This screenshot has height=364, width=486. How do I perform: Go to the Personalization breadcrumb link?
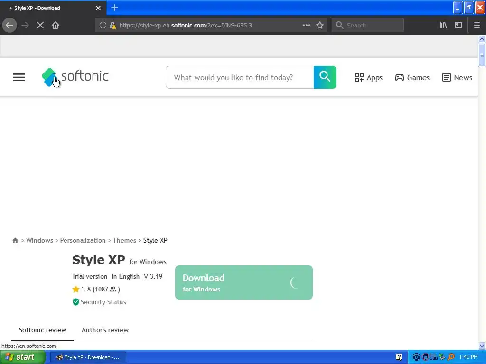pos(83,240)
